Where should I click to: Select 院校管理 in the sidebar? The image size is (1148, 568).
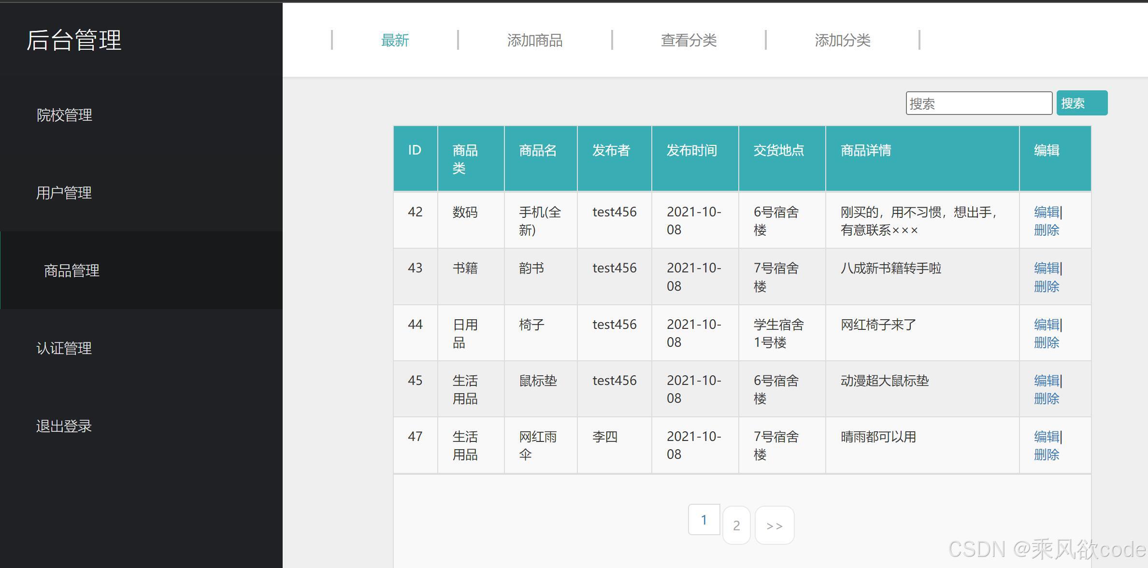click(64, 115)
